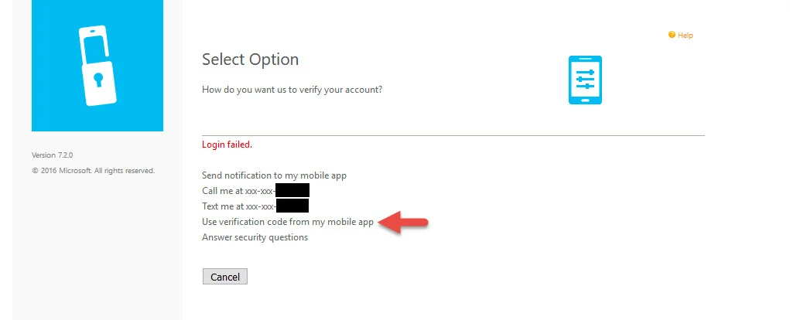Click the orange Help question mark icon
Screen dimensions: 790x320
point(672,35)
